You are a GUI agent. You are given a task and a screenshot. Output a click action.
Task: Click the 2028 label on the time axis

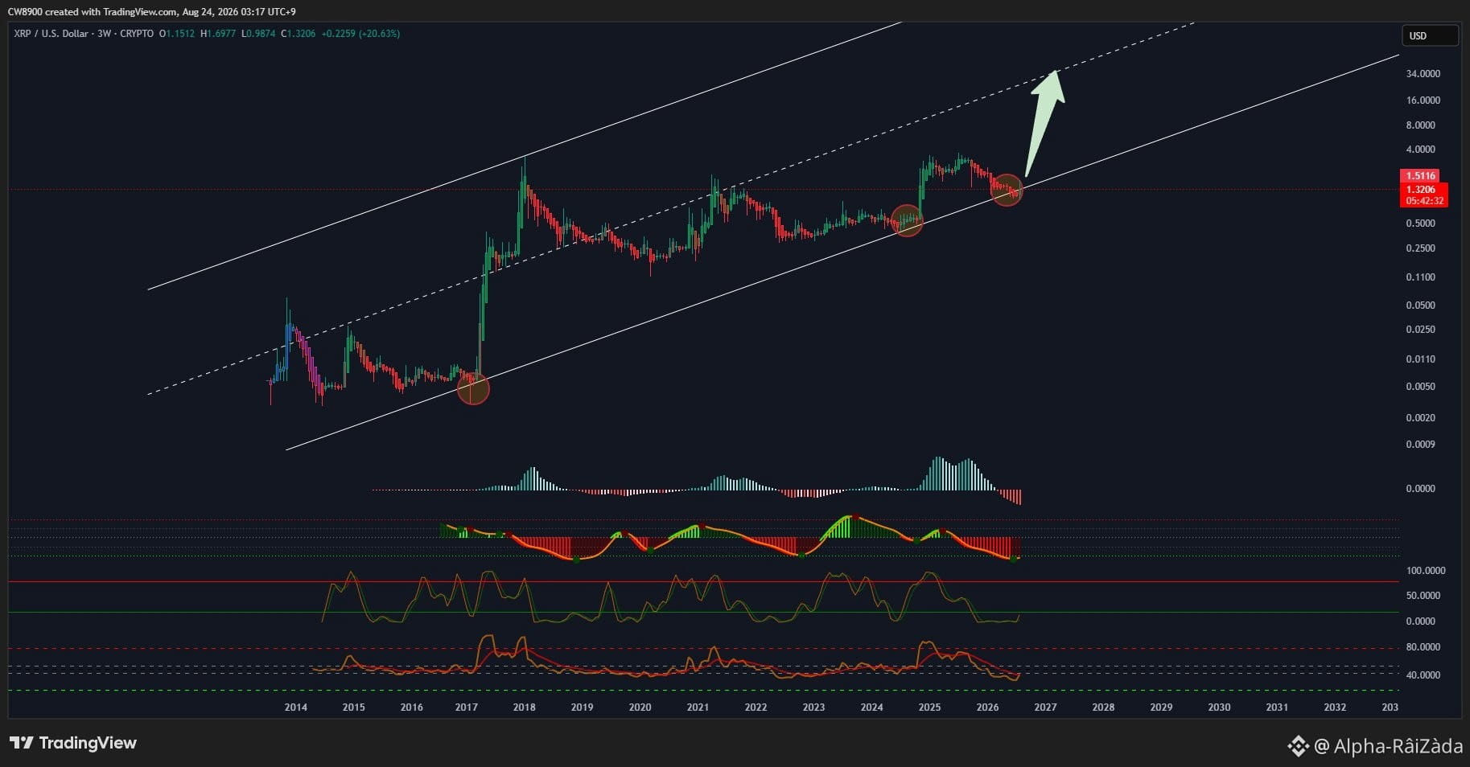[x=1103, y=708]
